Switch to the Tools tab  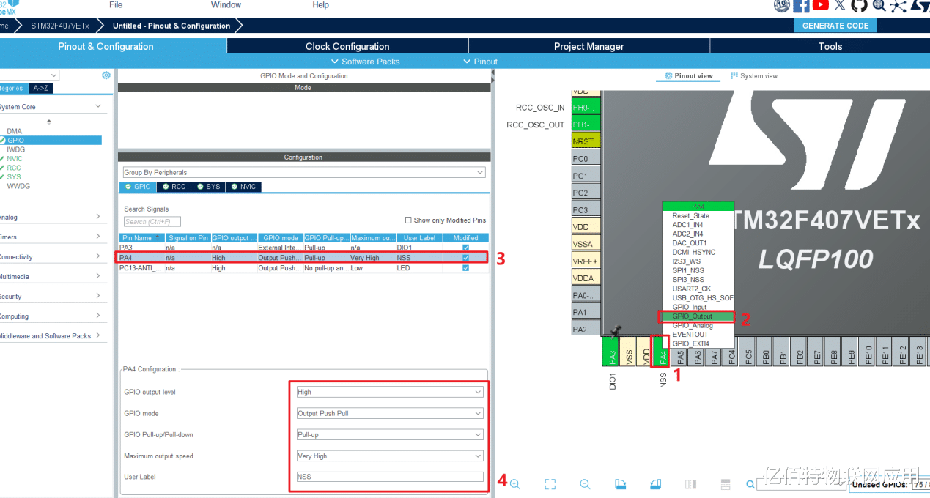pos(830,46)
